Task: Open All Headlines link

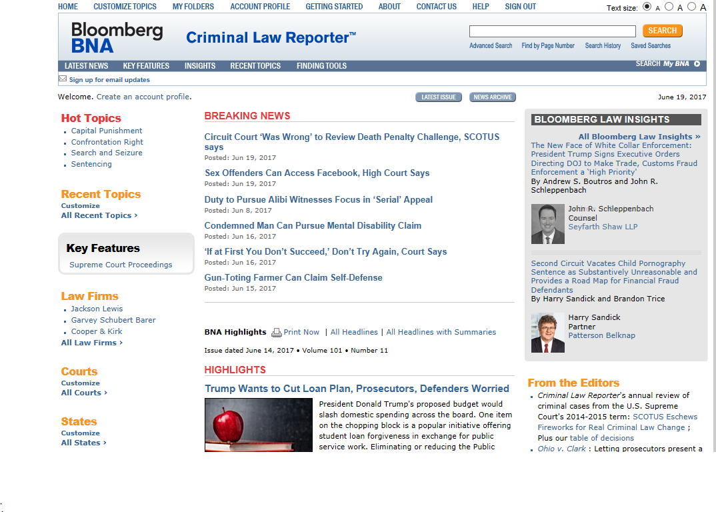Action: tap(354, 332)
